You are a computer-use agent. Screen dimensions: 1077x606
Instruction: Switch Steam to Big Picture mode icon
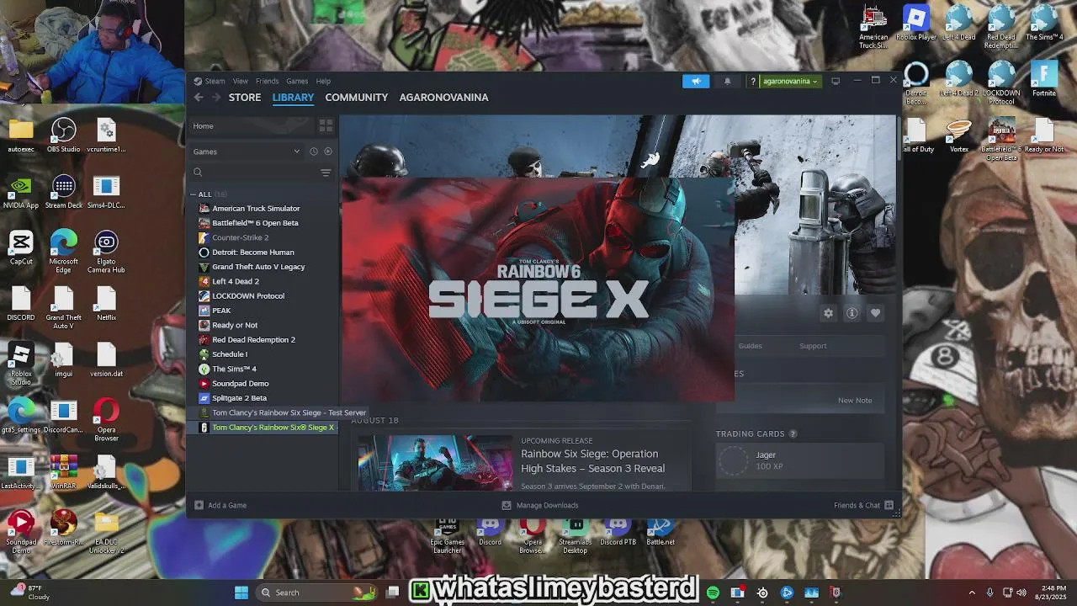click(x=836, y=81)
